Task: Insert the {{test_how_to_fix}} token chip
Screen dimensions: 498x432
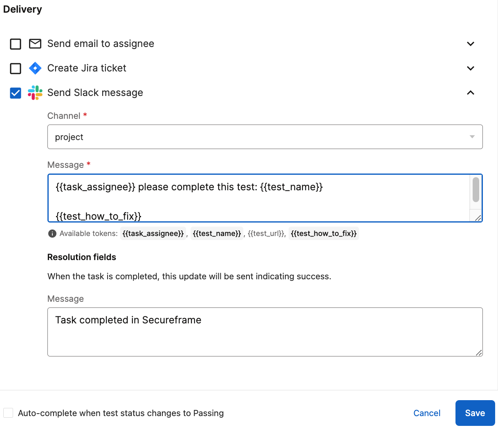Action: tap(324, 234)
